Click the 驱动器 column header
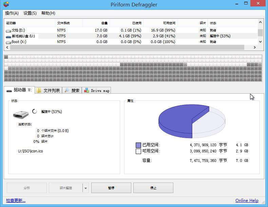Viewport: 268px width, 207px height. [30, 23]
